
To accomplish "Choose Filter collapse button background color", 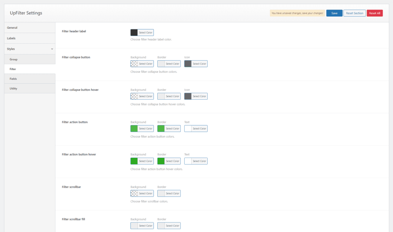I will click(x=142, y=64).
